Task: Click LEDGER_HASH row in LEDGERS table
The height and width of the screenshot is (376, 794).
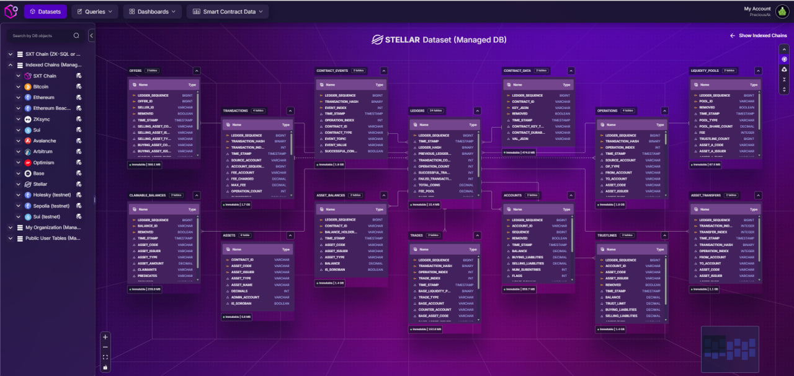Action: 445,147
